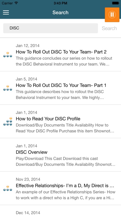Tap the battery icon in the status bar
The image size is (121, 216).
click(116, 3)
